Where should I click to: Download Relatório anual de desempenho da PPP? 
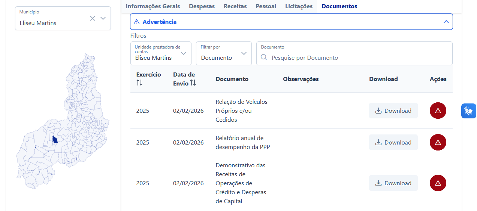(393, 142)
